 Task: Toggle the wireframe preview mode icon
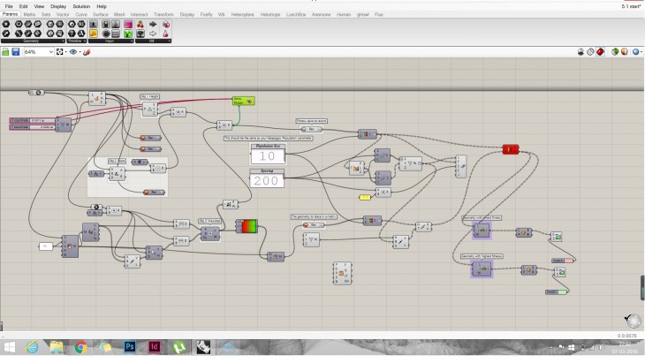coord(589,52)
